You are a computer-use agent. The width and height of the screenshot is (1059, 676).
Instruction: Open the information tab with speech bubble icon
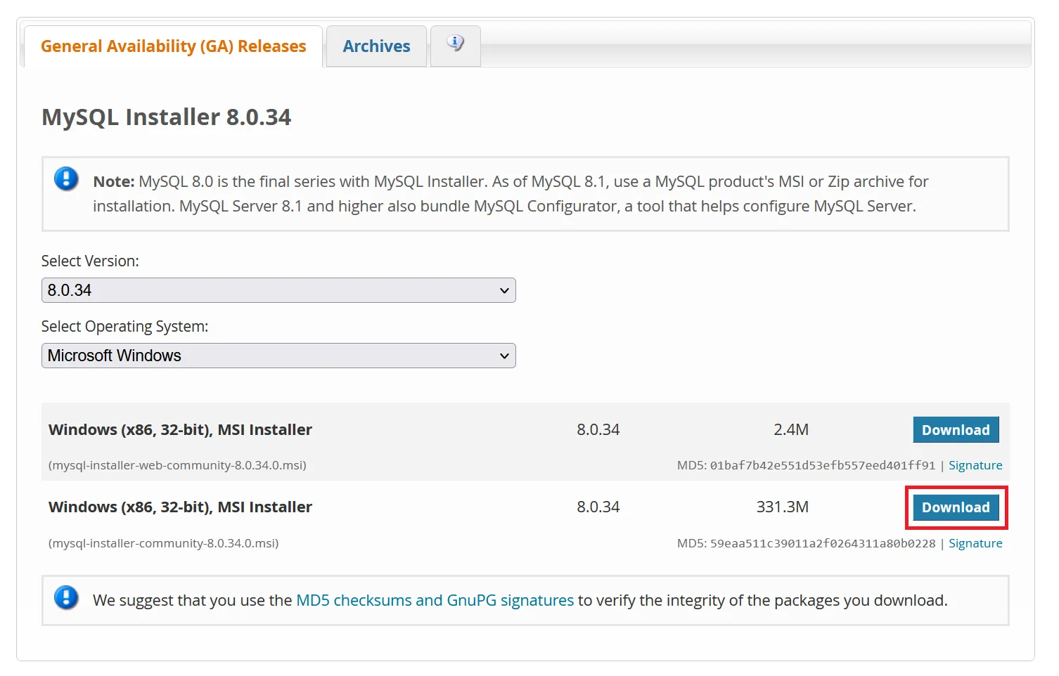[x=455, y=44]
